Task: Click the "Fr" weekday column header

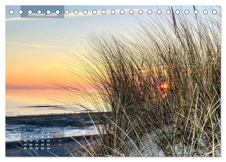Action: pos(48,130)
